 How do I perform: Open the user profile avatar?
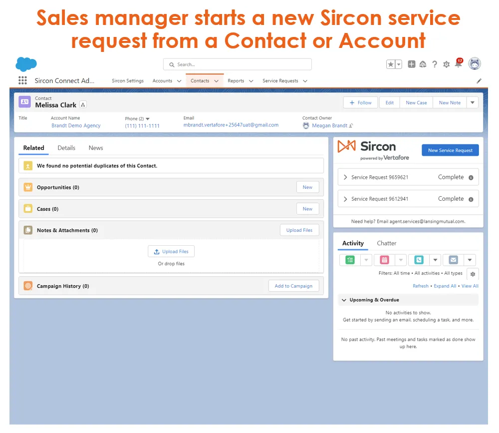(x=475, y=64)
